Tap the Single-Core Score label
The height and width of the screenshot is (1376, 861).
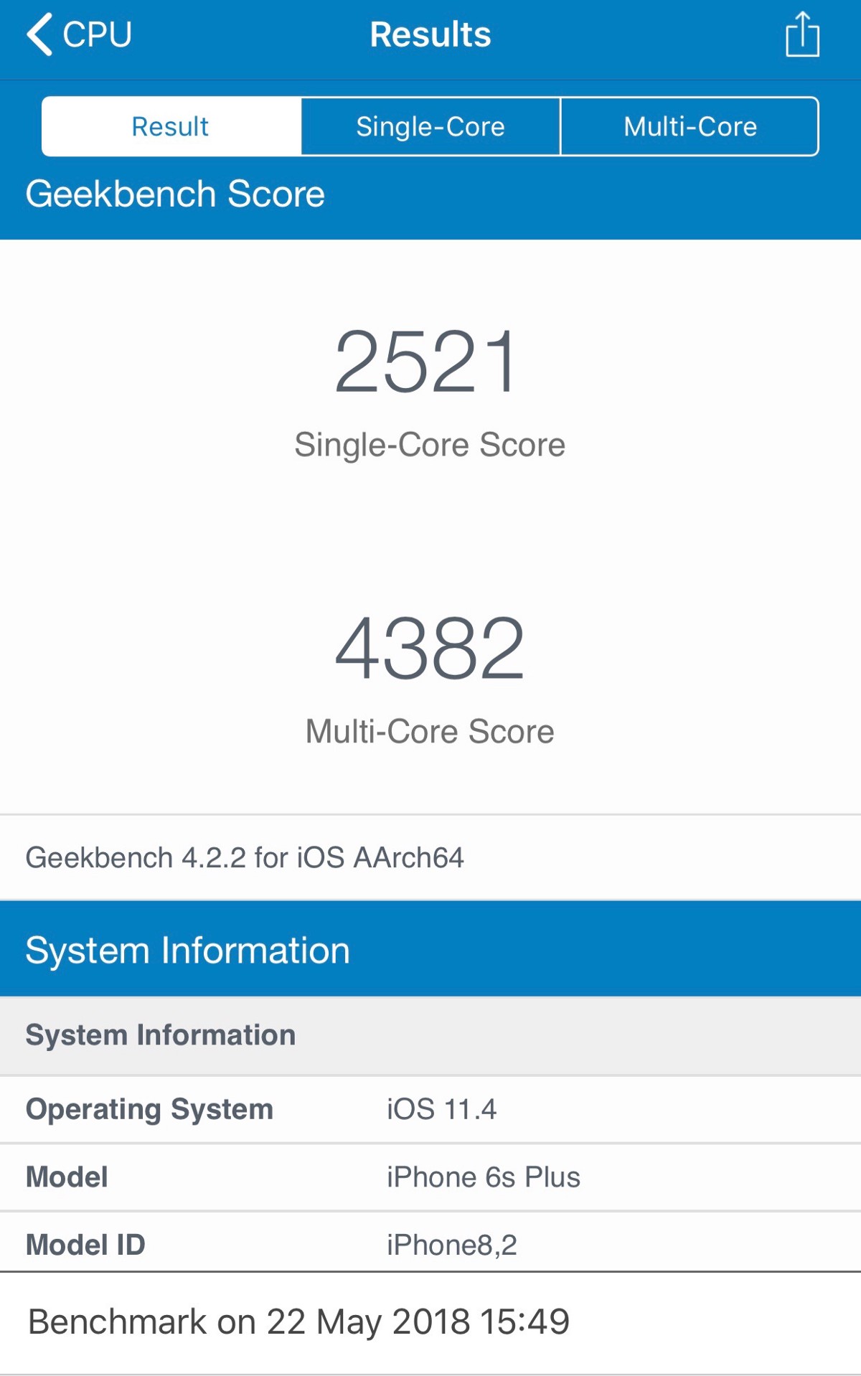click(430, 445)
